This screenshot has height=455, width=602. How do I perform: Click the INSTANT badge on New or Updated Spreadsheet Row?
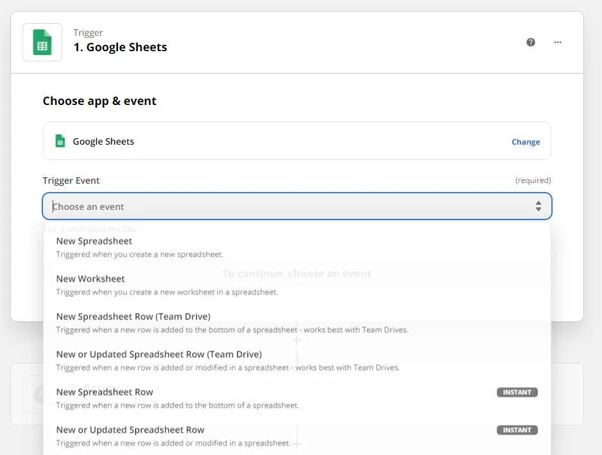coord(517,430)
